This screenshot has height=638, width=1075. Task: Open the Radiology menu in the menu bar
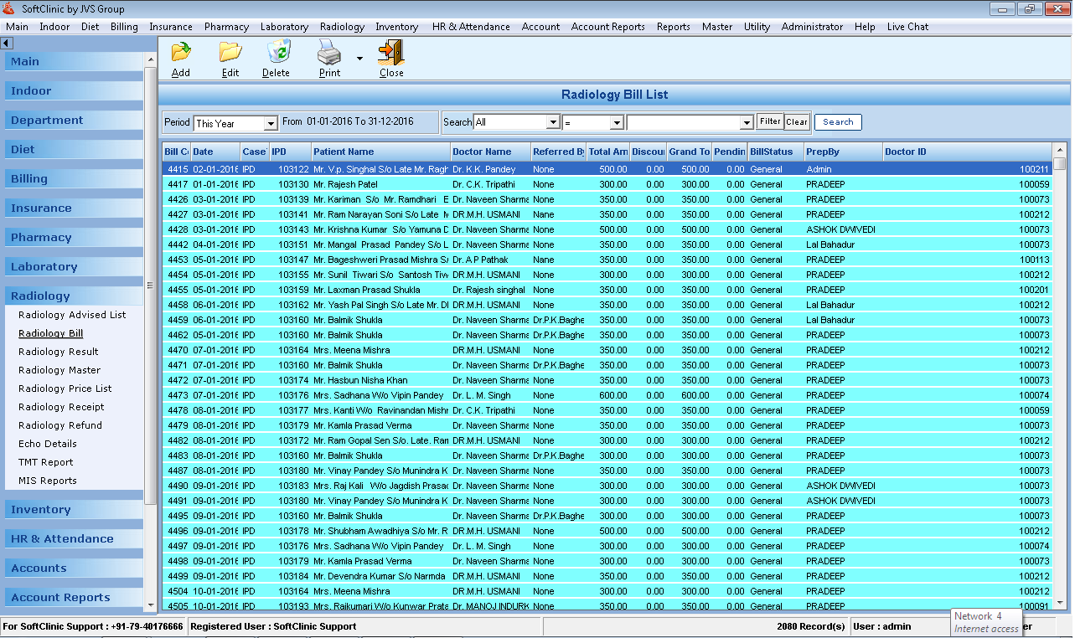point(342,27)
